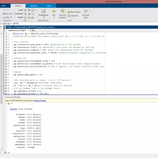
Task: Click the Run and Advance icon
Action: pyautogui.click(x=62, y=11)
